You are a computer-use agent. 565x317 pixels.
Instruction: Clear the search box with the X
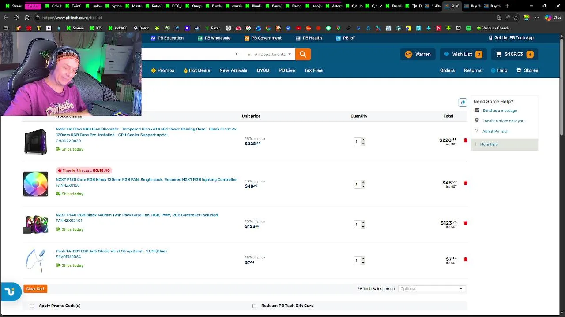237,54
